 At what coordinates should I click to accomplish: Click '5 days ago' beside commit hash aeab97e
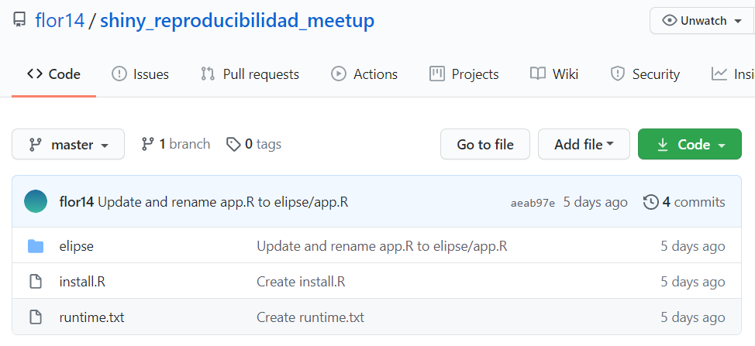595,202
